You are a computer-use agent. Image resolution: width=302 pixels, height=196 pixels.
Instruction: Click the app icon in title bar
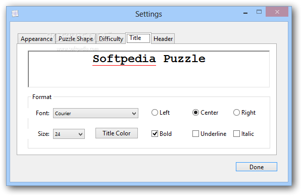[x=15, y=14]
